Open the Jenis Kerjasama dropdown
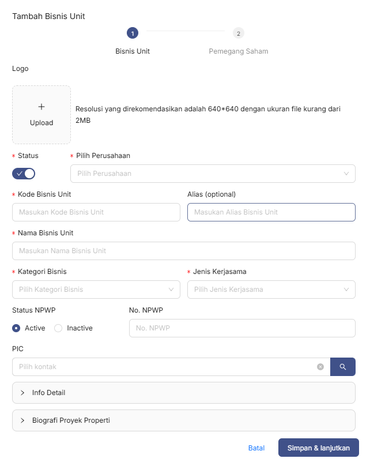The height and width of the screenshot is (466, 370). (271, 290)
